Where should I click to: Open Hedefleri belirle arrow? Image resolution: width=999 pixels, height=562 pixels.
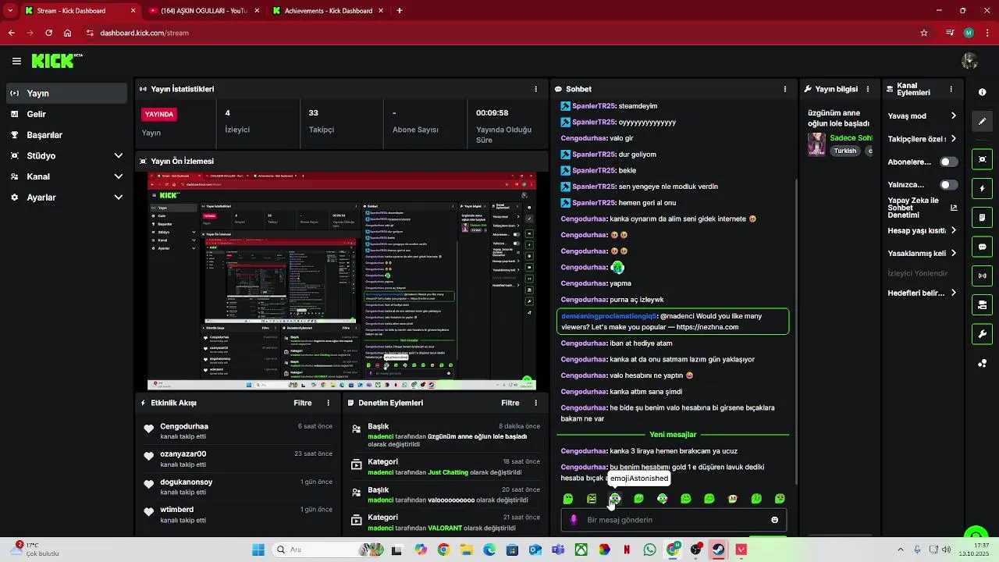pos(953,293)
